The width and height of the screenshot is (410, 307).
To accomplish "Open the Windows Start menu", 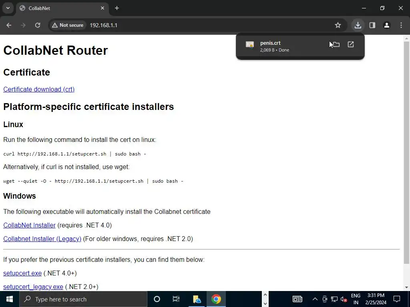I will (10, 299).
